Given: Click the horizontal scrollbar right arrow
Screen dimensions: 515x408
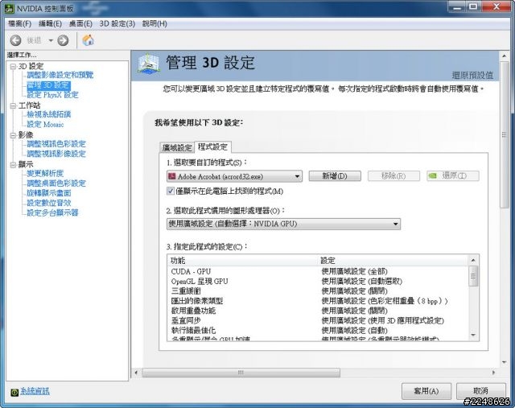Looking at the screenshot, I should 493,373.
